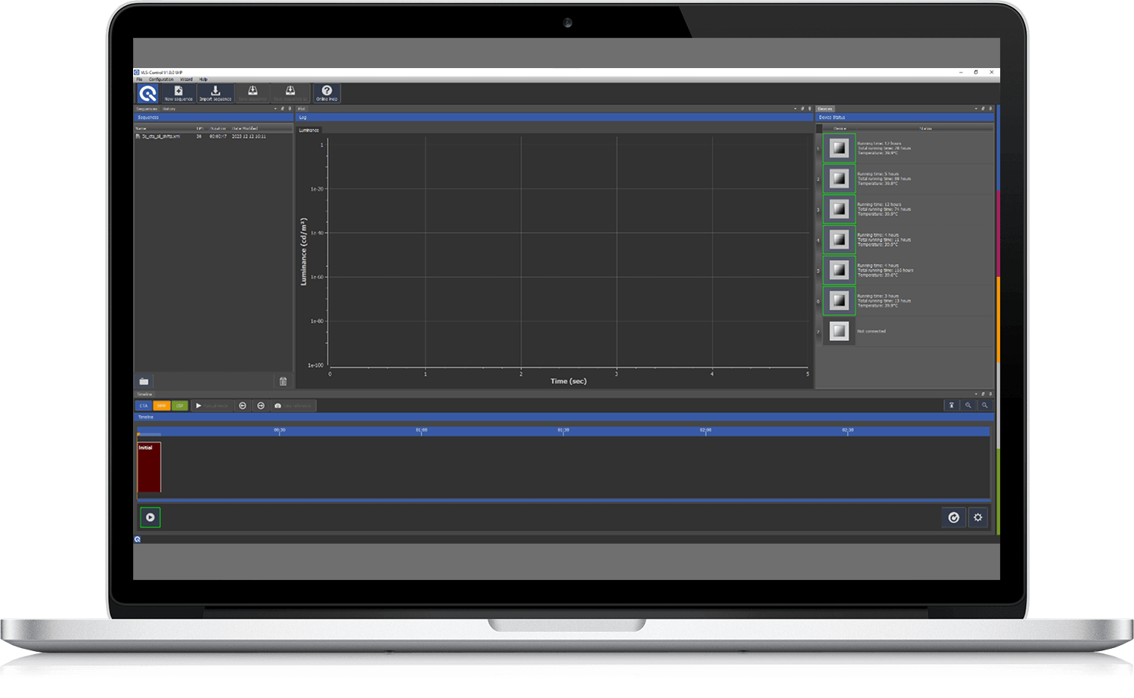Select device 1 thumbnail
Viewport: 1134px width, 698px height.
pos(839,148)
